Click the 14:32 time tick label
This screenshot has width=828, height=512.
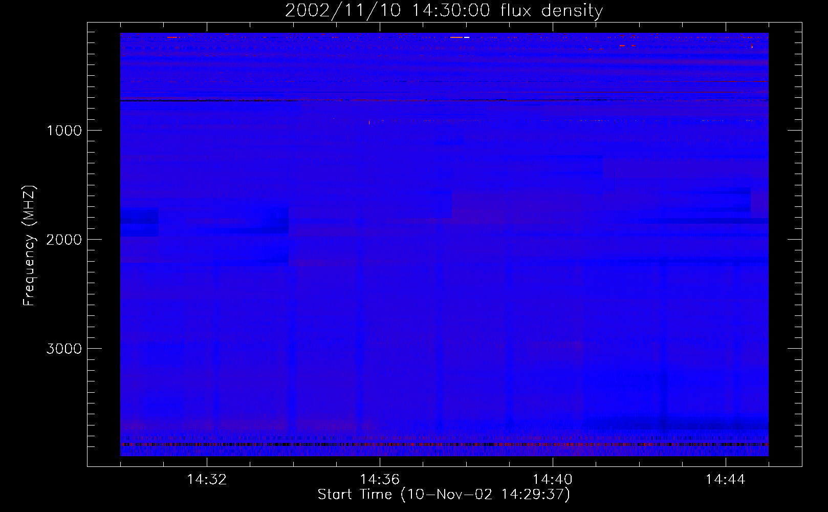tap(207, 480)
